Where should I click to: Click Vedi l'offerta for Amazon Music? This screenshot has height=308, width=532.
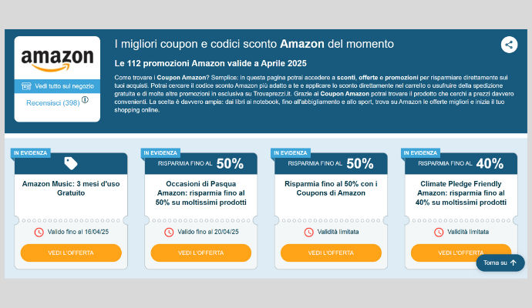pyautogui.click(x=71, y=253)
